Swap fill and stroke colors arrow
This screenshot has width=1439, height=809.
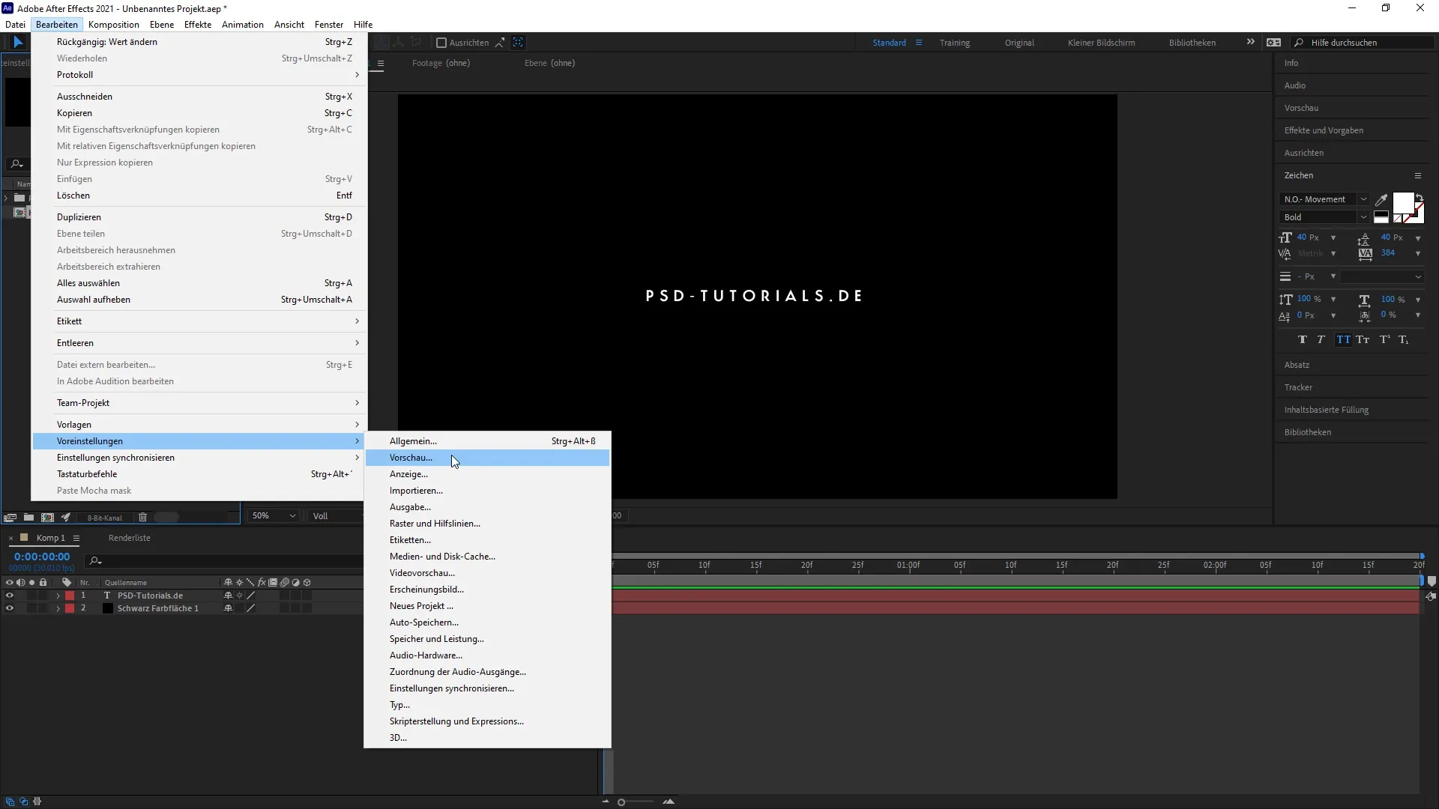1419,198
